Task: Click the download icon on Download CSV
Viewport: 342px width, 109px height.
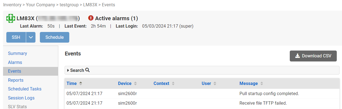Action: point(297,56)
